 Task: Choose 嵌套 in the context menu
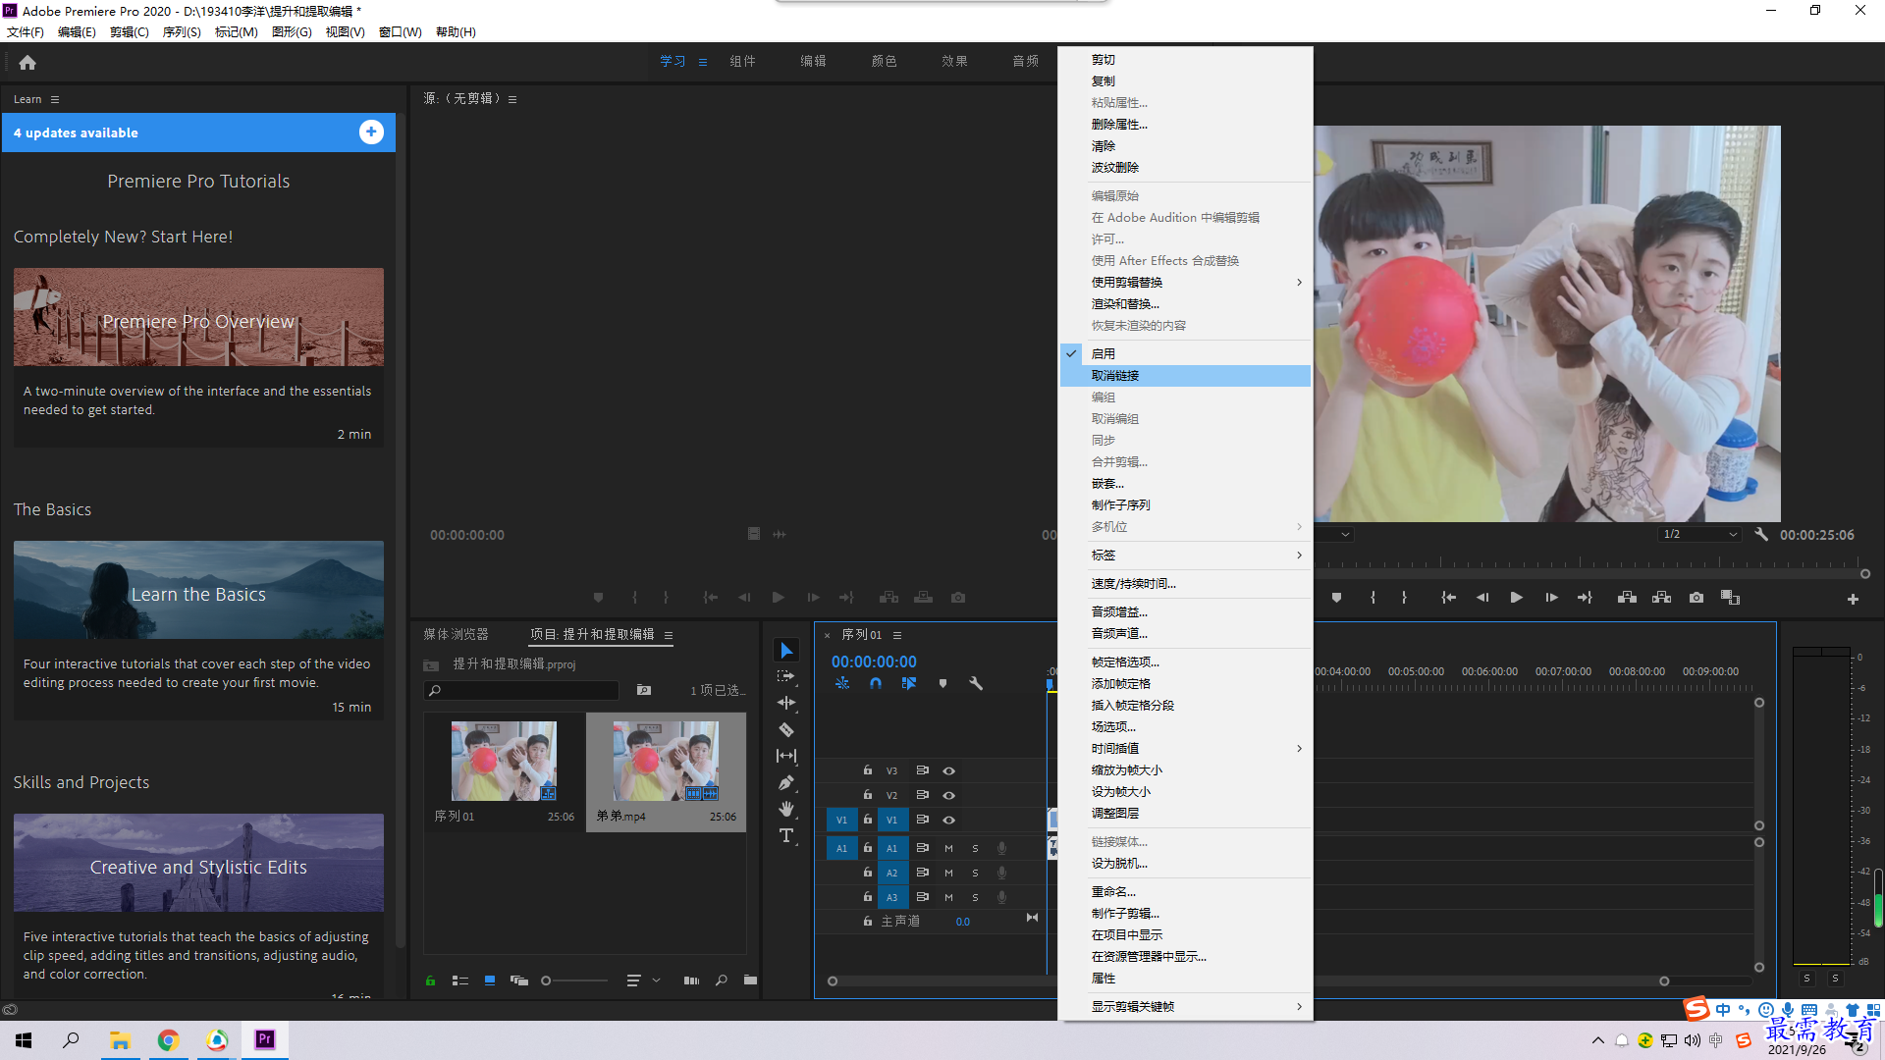tap(1185, 484)
